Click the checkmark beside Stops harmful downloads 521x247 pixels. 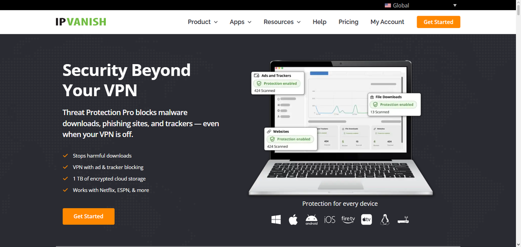65,155
